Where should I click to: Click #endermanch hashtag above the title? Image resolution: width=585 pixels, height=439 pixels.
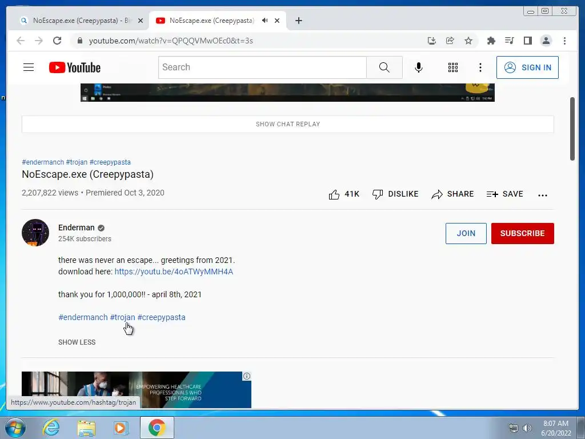coord(43,162)
